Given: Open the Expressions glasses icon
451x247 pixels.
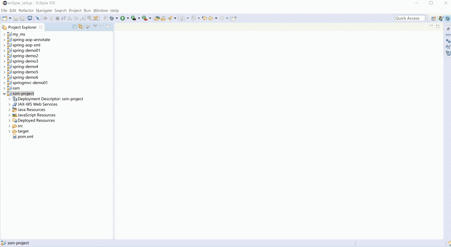Looking at the screenshot, I should click(448, 47).
